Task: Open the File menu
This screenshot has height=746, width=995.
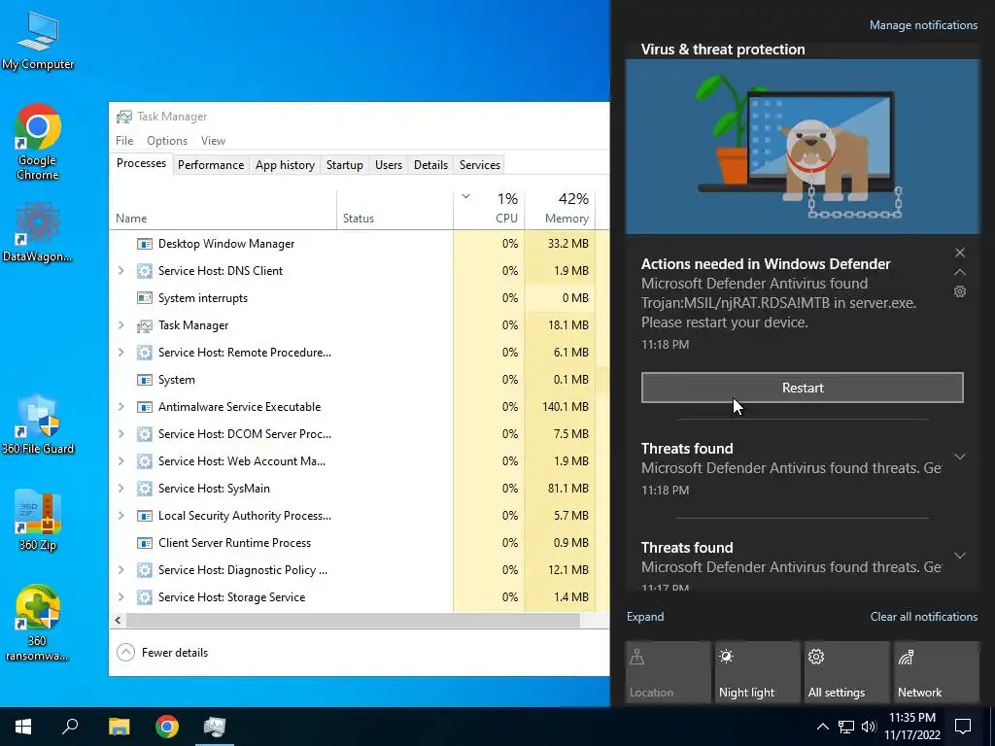Action: (x=124, y=141)
